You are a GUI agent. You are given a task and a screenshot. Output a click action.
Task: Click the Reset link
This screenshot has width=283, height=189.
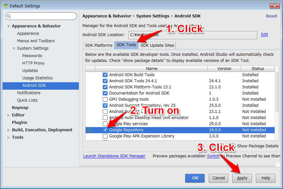[x=271, y=16]
